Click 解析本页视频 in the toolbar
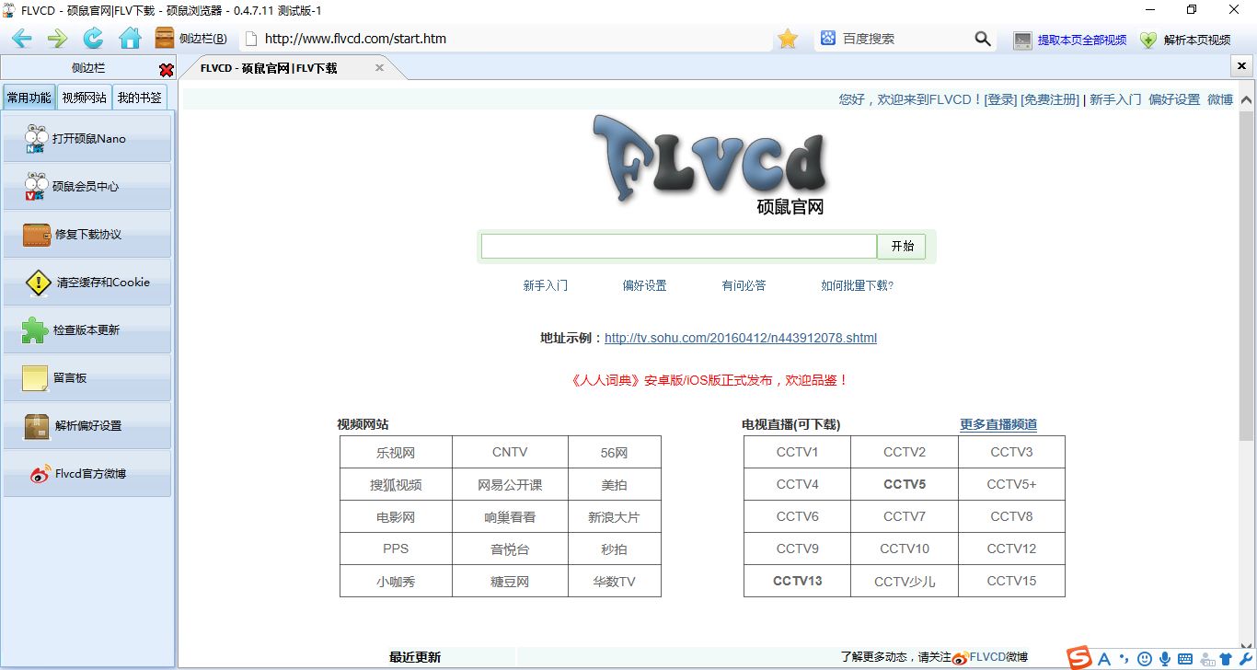 click(1185, 40)
